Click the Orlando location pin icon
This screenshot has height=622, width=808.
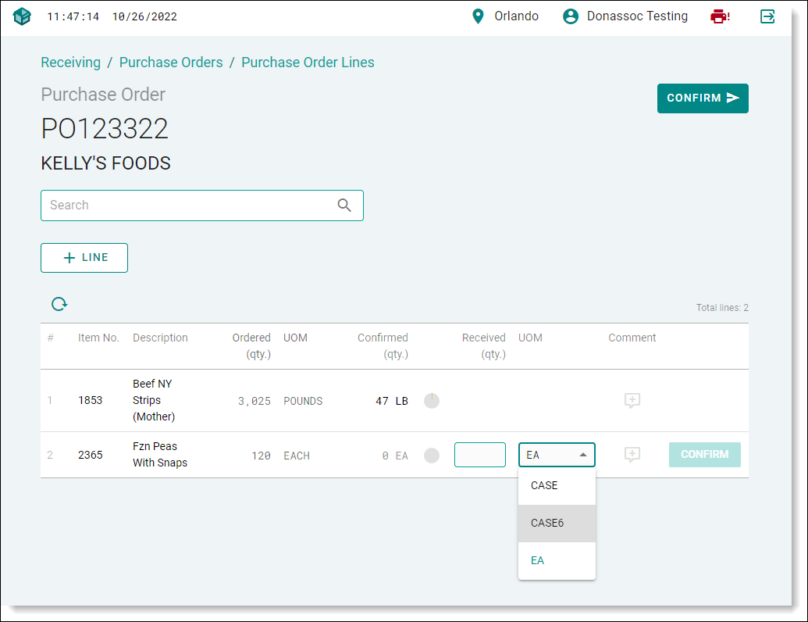click(479, 16)
